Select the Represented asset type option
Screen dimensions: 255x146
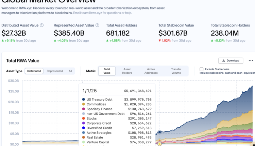pyautogui.click(x=55, y=71)
